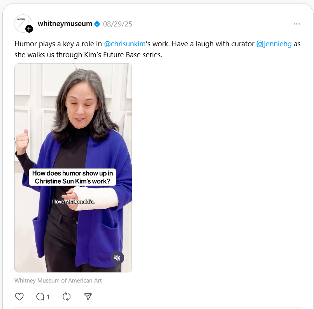The width and height of the screenshot is (314, 309).
Task: Follow whitneymuseum via plus badge
Action: coord(29,29)
